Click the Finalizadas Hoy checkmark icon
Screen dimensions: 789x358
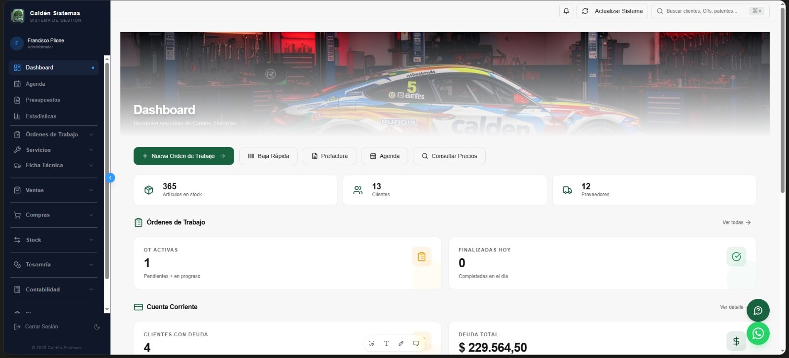pos(736,256)
